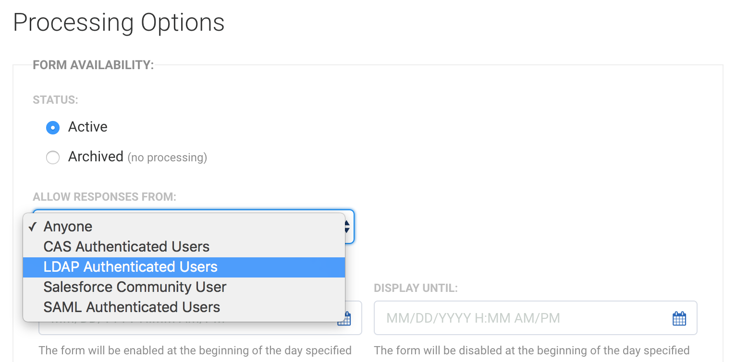This screenshot has height=362, width=736.
Task: Choose Anyone from the dropdown list
Action: (x=68, y=227)
